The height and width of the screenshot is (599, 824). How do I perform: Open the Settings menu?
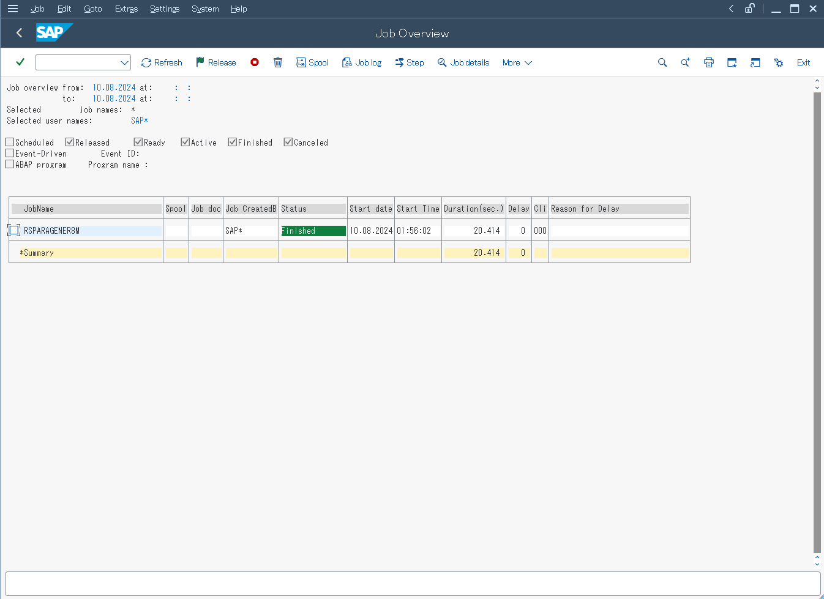(x=165, y=9)
